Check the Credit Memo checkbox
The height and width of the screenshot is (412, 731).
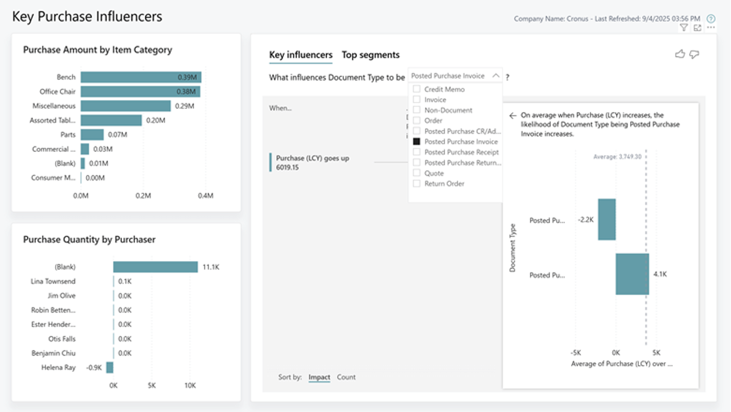[x=416, y=89]
